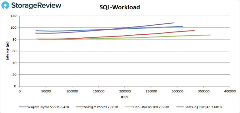
Task: Click the StorageReview brand text
Action: click(36, 6)
